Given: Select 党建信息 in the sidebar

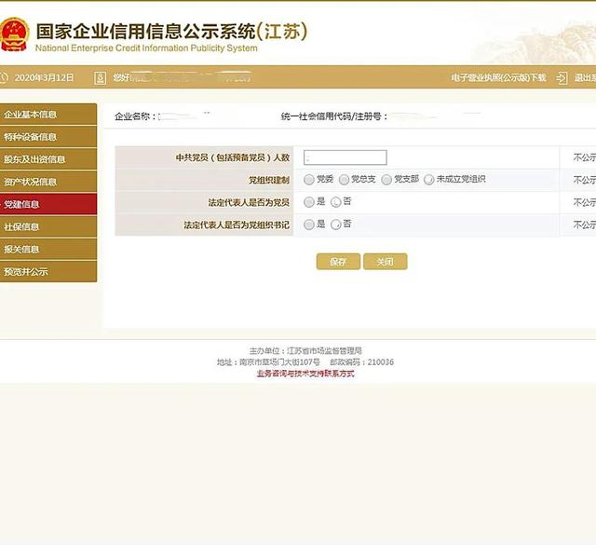Looking at the screenshot, I should coord(47,204).
